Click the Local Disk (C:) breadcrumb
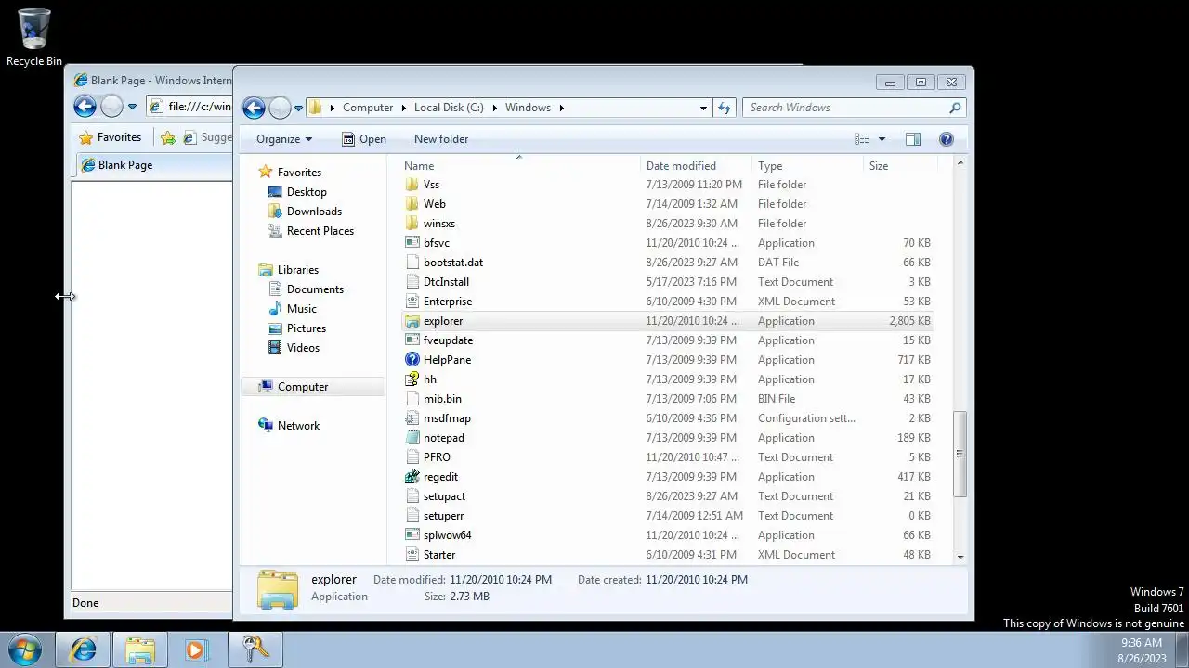The image size is (1189, 668). (449, 108)
